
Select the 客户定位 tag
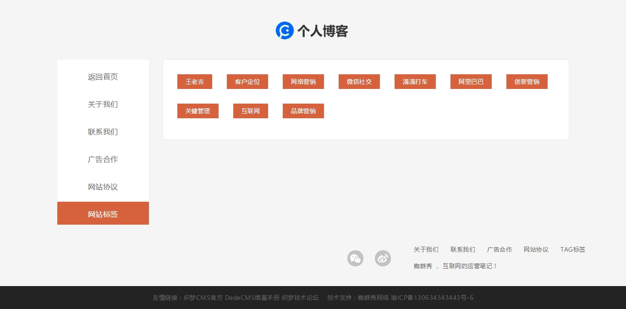click(247, 82)
